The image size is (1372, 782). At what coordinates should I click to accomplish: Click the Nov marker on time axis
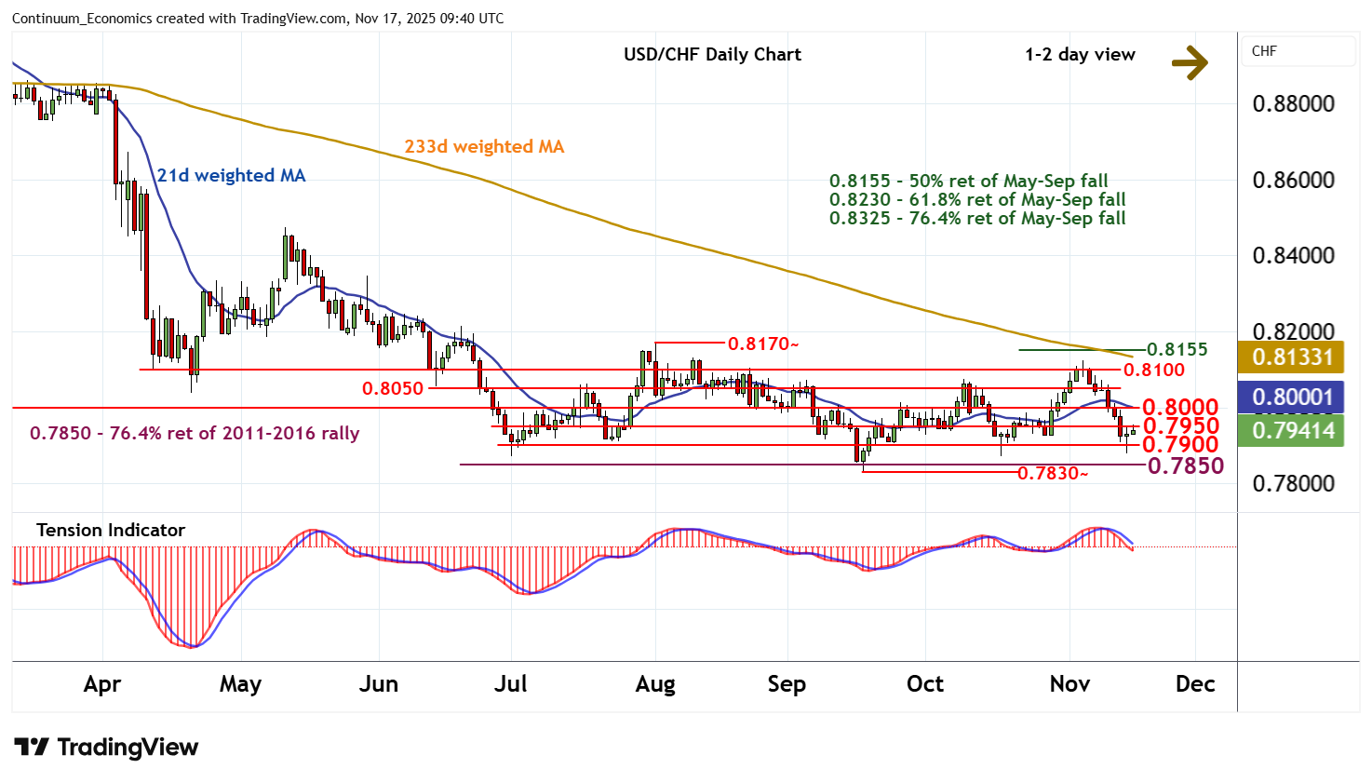tap(1069, 684)
